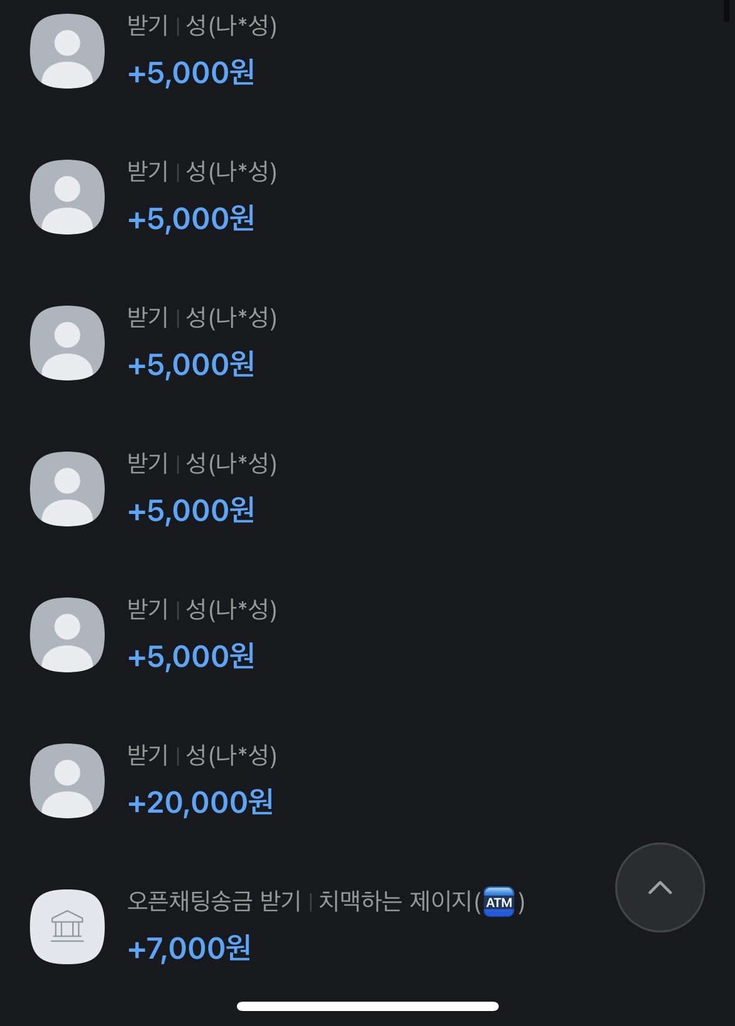Viewport: 735px width, 1026px height.
Task: Open the second +5,000원 amount in the list
Action: point(191,219)
